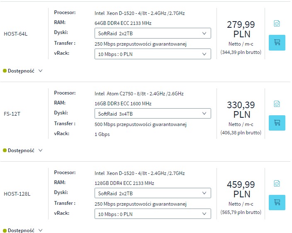Click the 330,39 PLN price
The image size is (292, 233).
pyautogui.click(x=241, y=109)
